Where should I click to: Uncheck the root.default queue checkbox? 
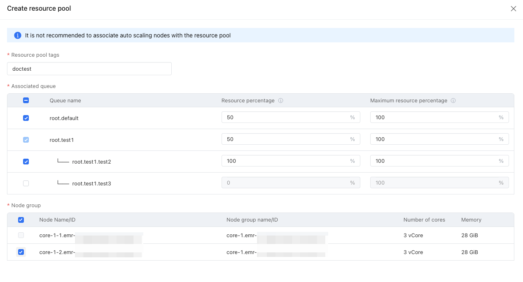(26, 118)
